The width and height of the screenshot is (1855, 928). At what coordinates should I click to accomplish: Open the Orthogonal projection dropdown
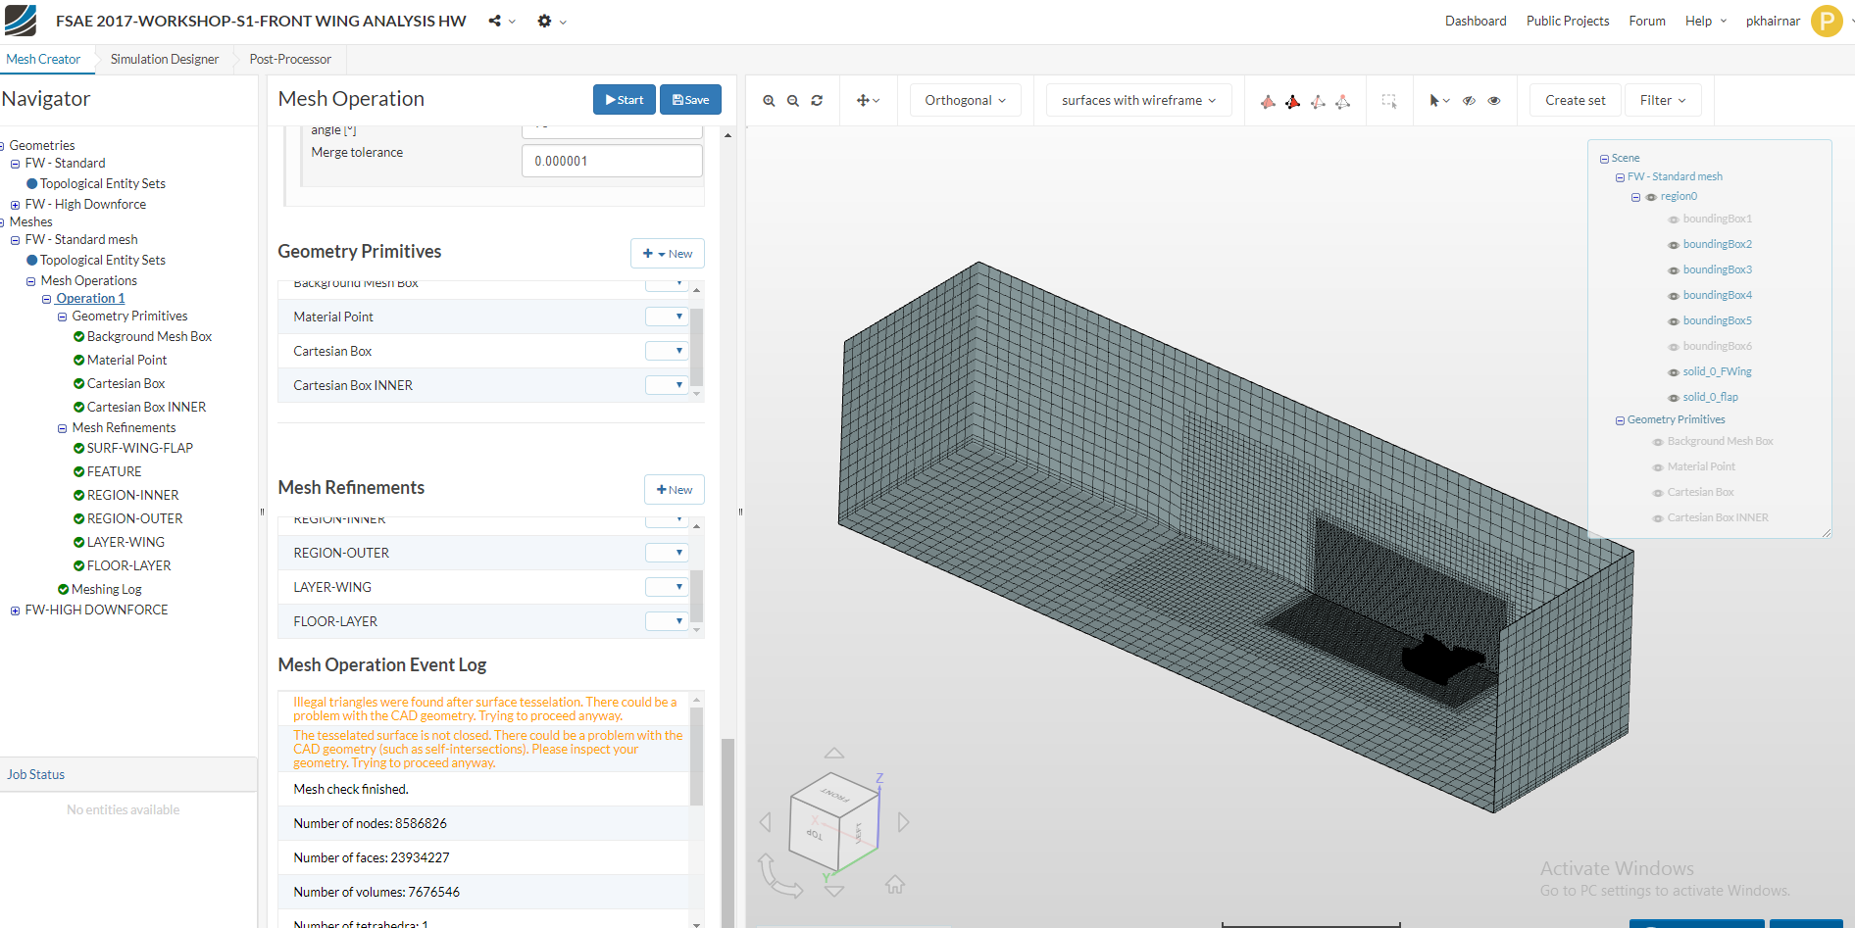(x=965, y=101)
